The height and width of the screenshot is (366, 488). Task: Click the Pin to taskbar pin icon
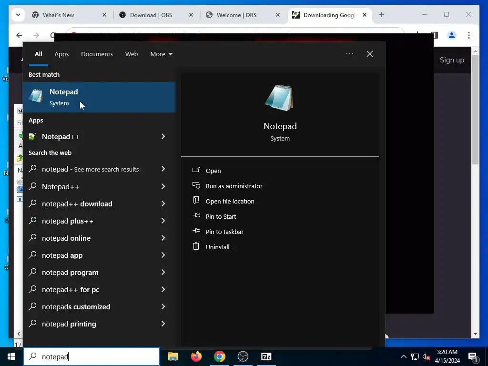coord(196,231)
